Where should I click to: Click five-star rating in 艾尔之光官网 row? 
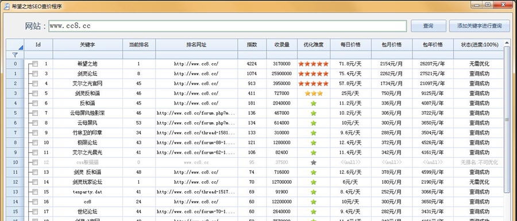tap(314, 84)
